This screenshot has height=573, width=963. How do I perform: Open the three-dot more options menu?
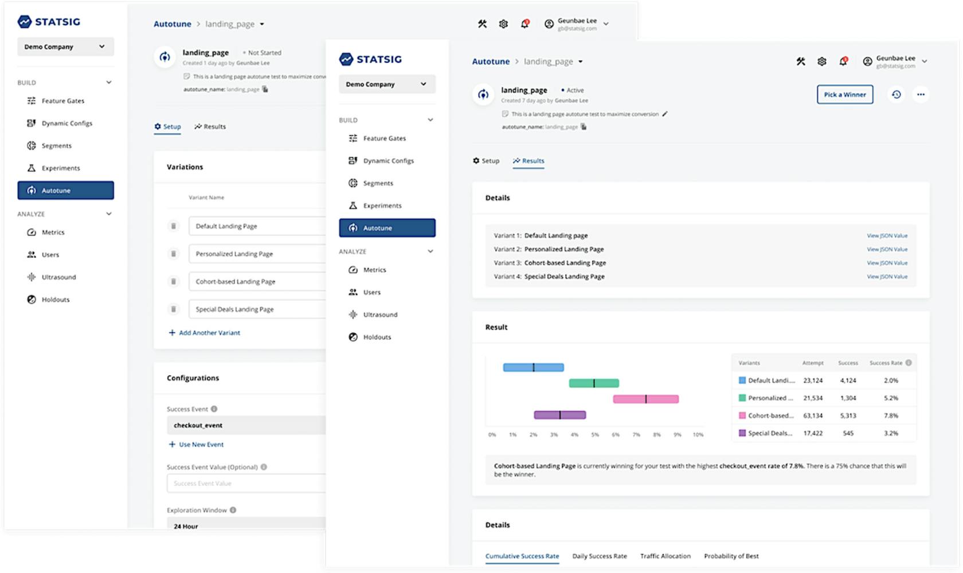click(x=921, y=95)
